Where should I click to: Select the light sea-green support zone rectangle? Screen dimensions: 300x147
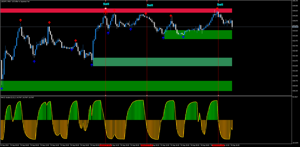tap(162, 62)
